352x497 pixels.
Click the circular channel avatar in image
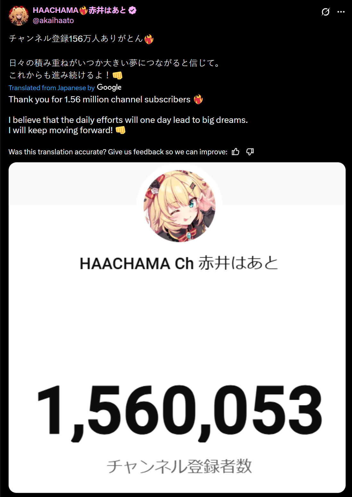pyautogui.click(x=180, y=206)
